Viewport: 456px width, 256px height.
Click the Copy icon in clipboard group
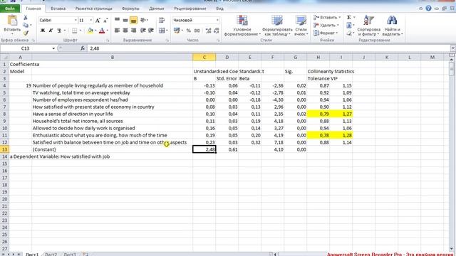click(26, 25)
